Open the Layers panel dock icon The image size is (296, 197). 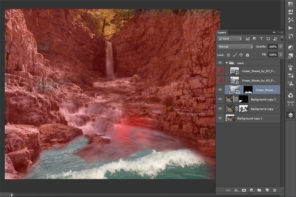click(x=290, y=115)
